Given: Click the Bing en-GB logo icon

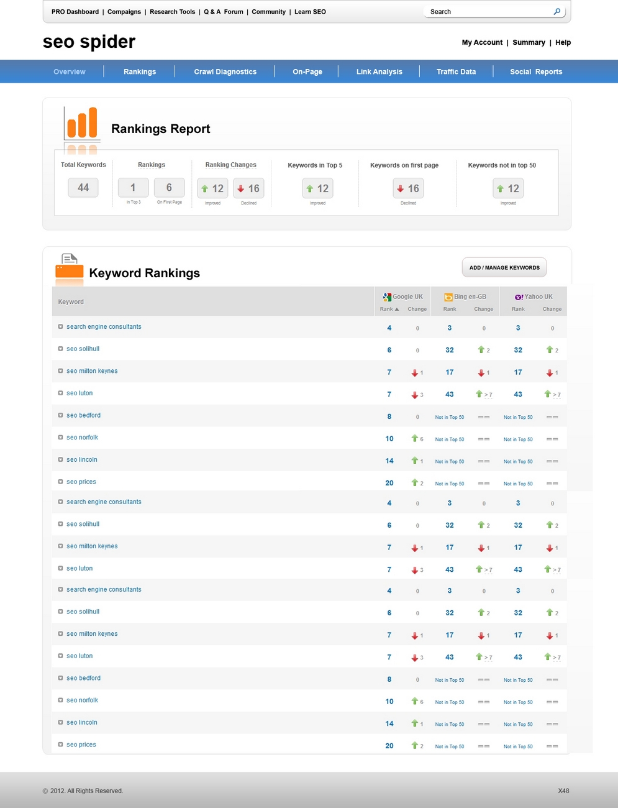Looking at the screenshot, I should tap(448, 297).
